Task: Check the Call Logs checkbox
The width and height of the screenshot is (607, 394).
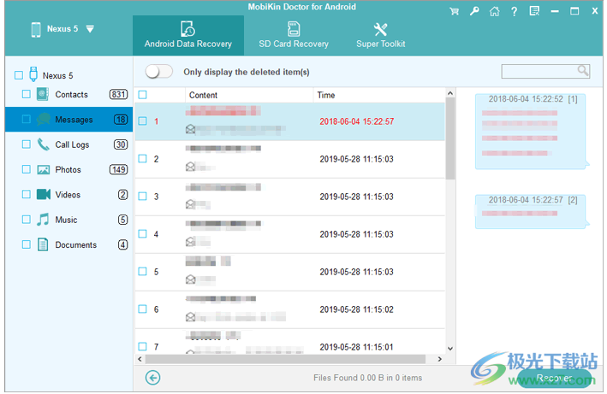Action: pos(27,144)
